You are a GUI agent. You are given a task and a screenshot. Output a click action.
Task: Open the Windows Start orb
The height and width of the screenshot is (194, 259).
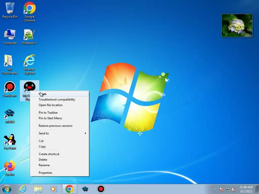pyautogui.click(x=7, y=189)
